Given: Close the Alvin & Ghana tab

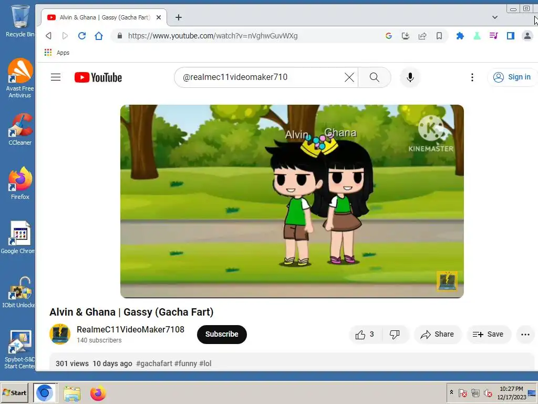Looking at the screenshot, I should pos(159,17).
